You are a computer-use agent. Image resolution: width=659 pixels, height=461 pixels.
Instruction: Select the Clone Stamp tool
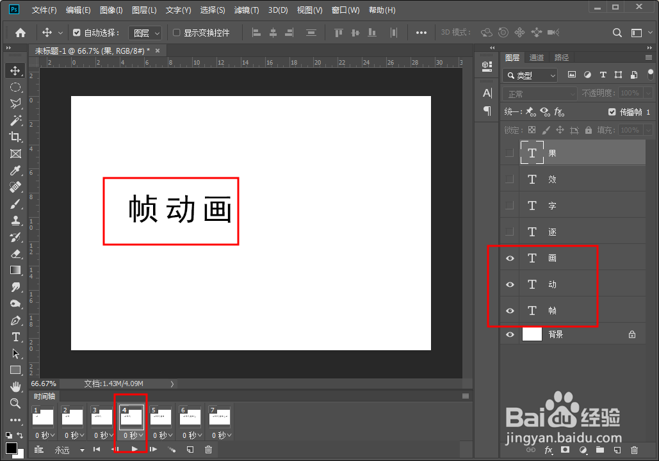point(15,220)
